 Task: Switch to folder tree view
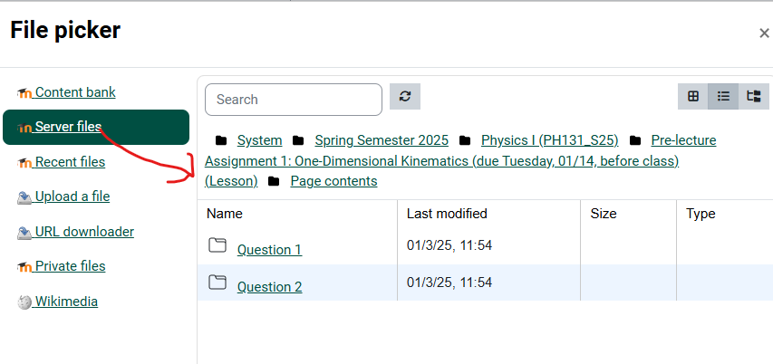coord(753,97)
